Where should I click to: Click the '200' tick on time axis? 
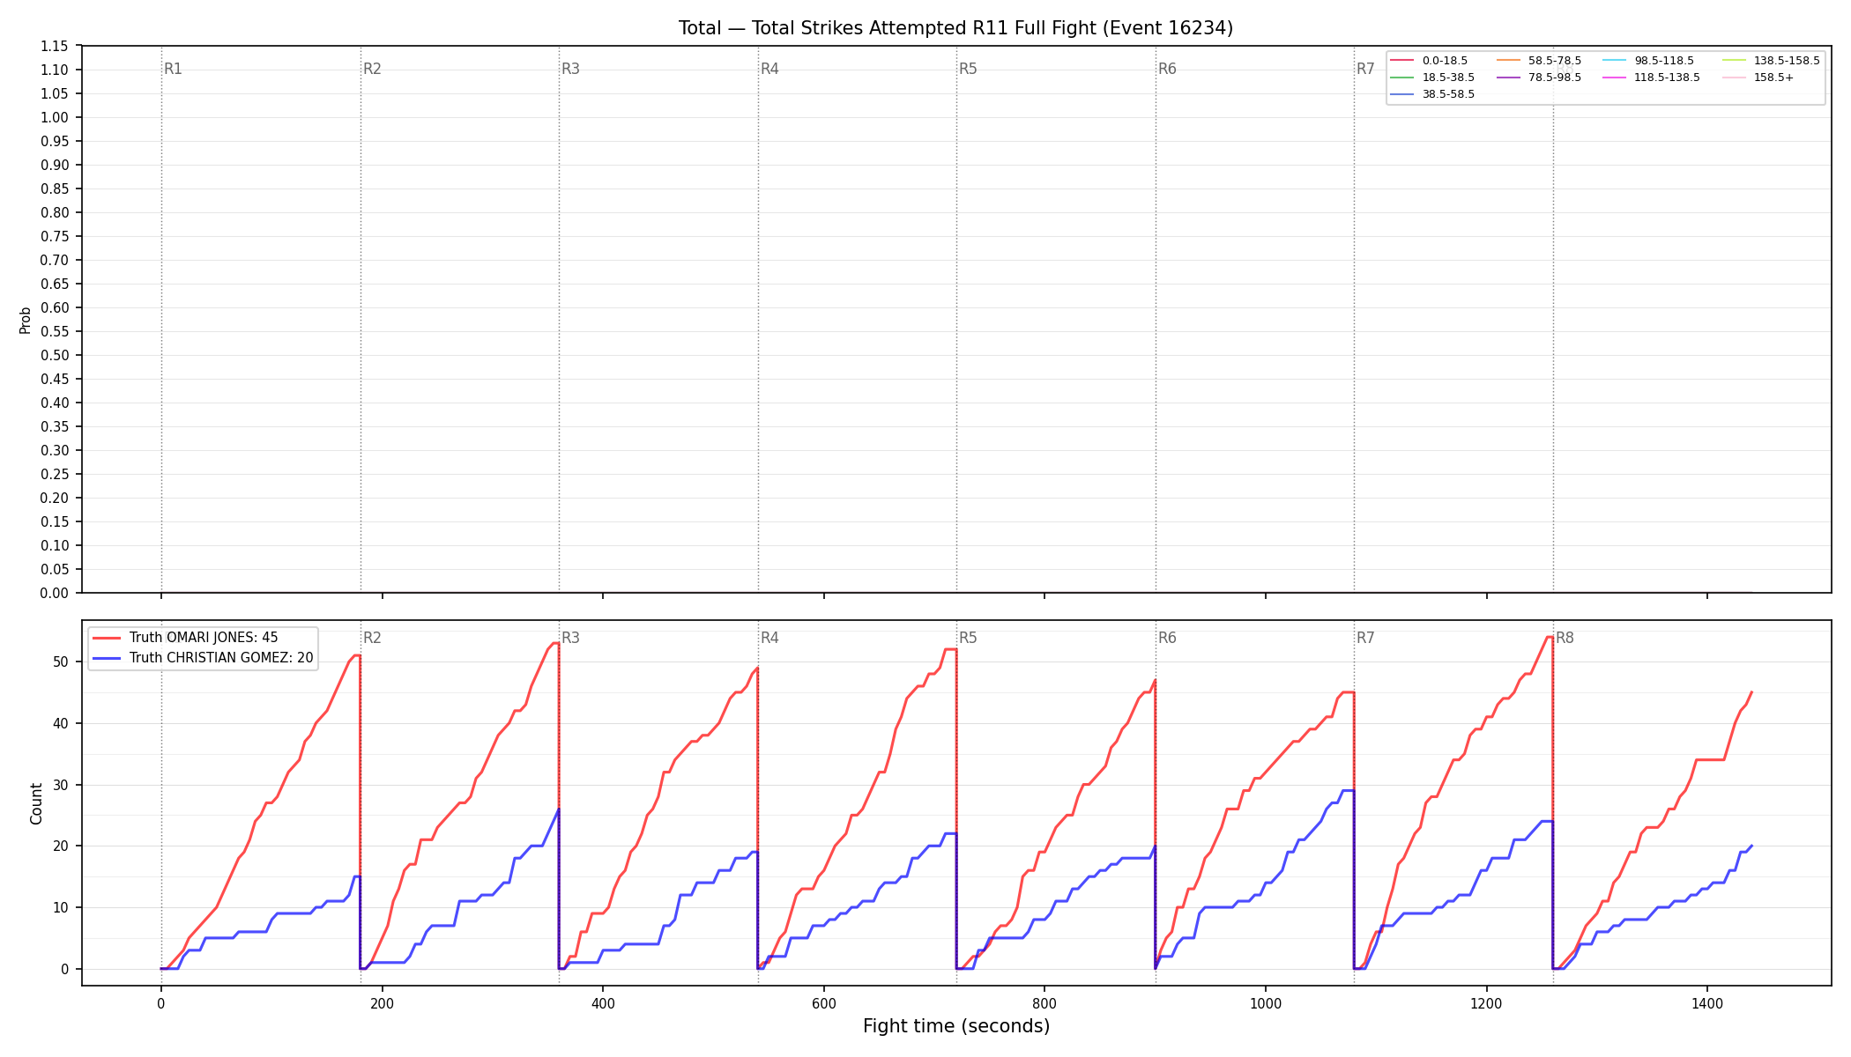(382, 1003)
